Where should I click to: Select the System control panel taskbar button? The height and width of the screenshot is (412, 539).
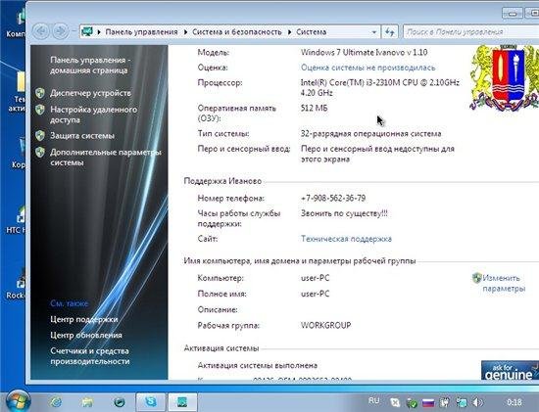182,401
